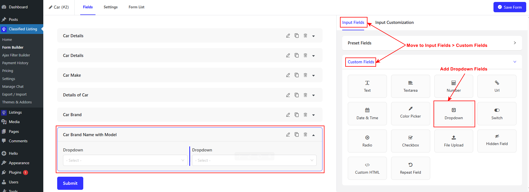Screen dimensions: 529x192
Task: Duplicate the Car Brand section
Action: click(297, 115)
